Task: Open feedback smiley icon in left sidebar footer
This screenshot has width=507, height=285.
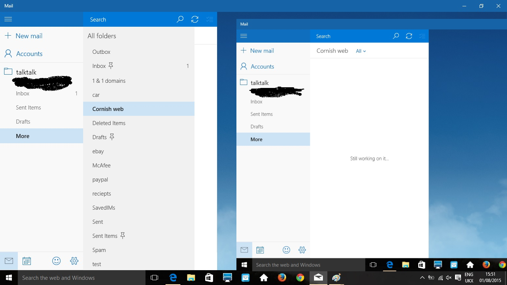Action: (56, 261)
